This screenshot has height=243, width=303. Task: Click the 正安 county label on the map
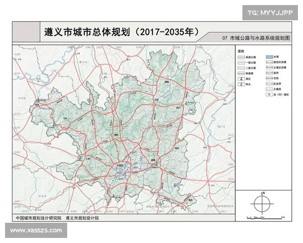[x=156, y=100]
